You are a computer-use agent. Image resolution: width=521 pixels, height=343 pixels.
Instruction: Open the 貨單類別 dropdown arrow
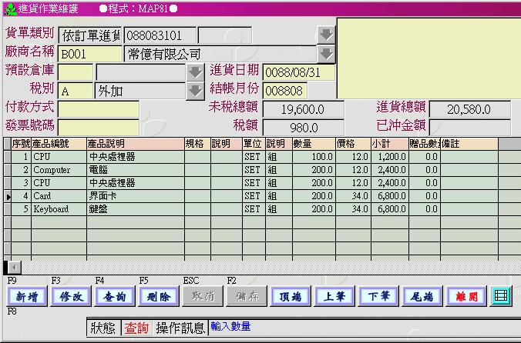click(326, 35)
